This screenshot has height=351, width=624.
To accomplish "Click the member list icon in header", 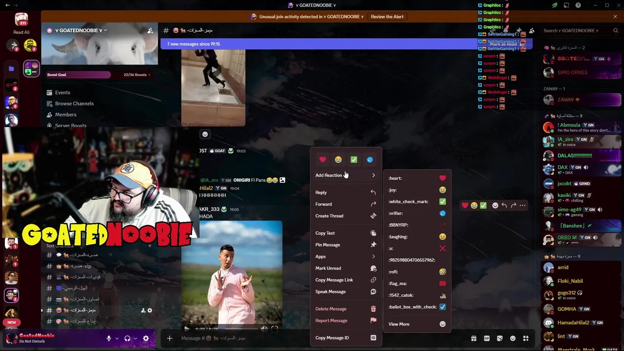I will 532,30.
